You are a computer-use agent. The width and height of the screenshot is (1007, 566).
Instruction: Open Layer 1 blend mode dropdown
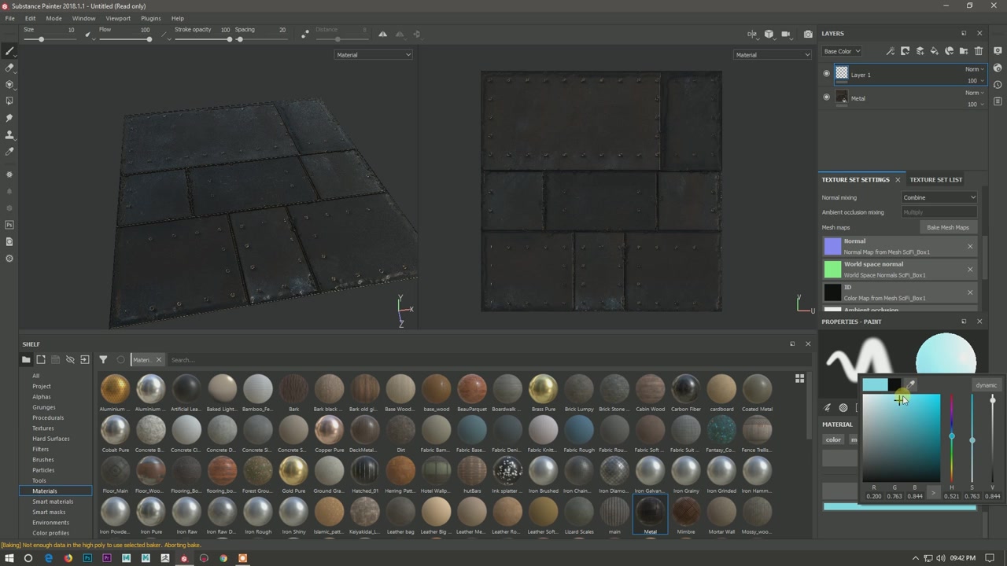(975, 69)
